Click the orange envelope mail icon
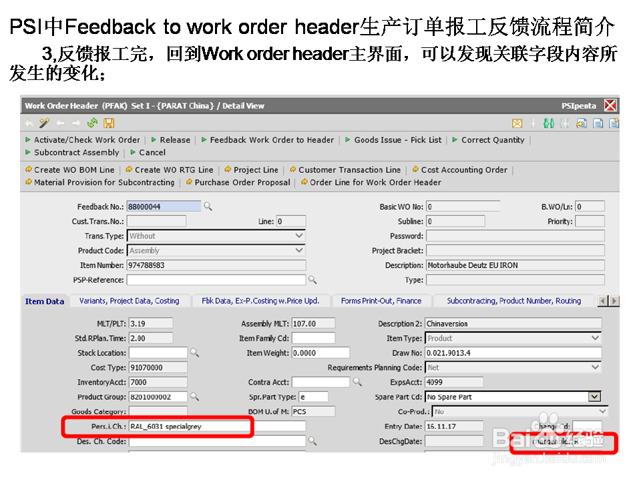This screenshot has height=480, width=641. point(517,123)
